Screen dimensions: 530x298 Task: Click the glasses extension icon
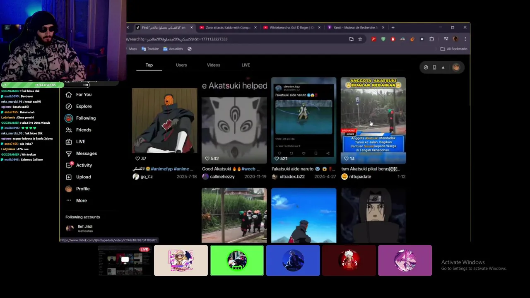click(402, 39)
